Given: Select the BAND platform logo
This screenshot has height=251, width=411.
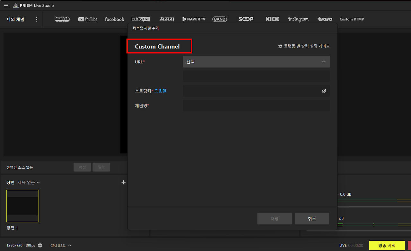Looking at the screenshot, I should coord(220,19).
